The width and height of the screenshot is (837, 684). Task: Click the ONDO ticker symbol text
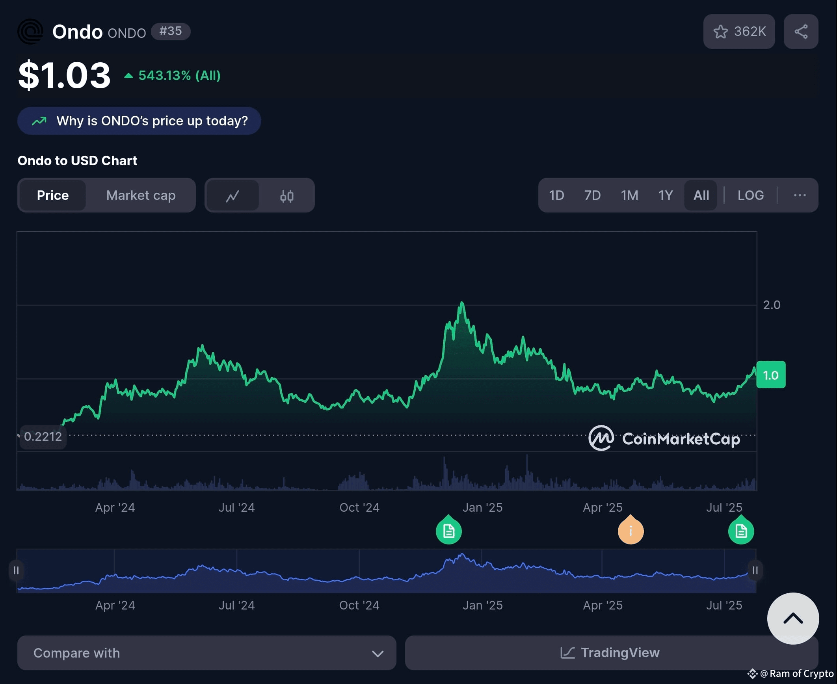coord(127,33)
